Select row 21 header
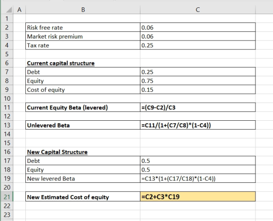Viewport: 273px width, 221px height. 7,197
